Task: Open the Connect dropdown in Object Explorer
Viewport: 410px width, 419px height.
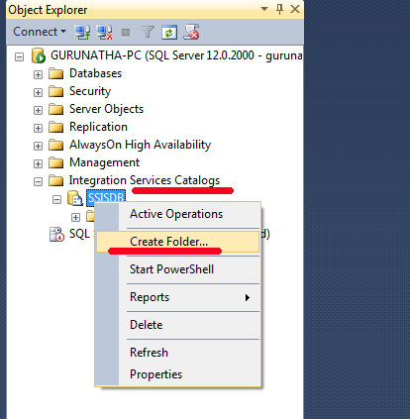Action: click(x=40, y=32)
